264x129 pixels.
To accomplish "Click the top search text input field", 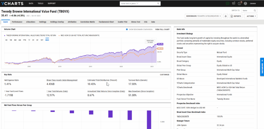I will pos(138,4).
